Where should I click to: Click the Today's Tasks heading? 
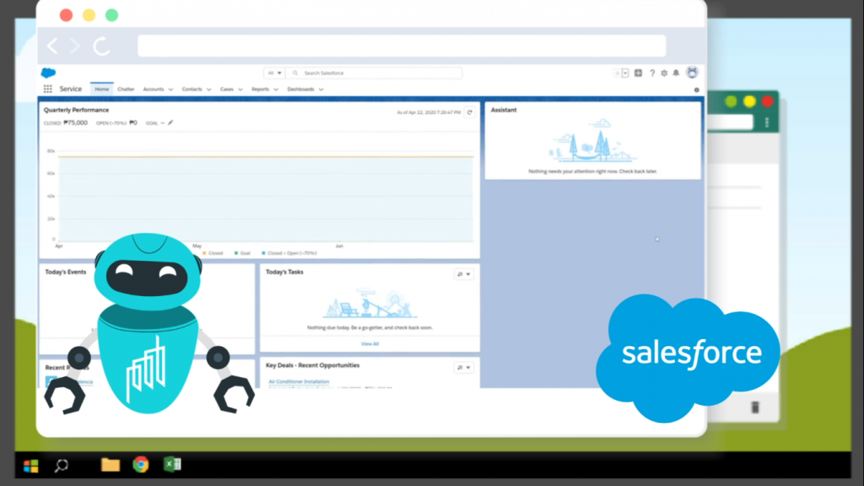(284, 272)
